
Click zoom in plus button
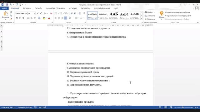[x=192, y=107]
